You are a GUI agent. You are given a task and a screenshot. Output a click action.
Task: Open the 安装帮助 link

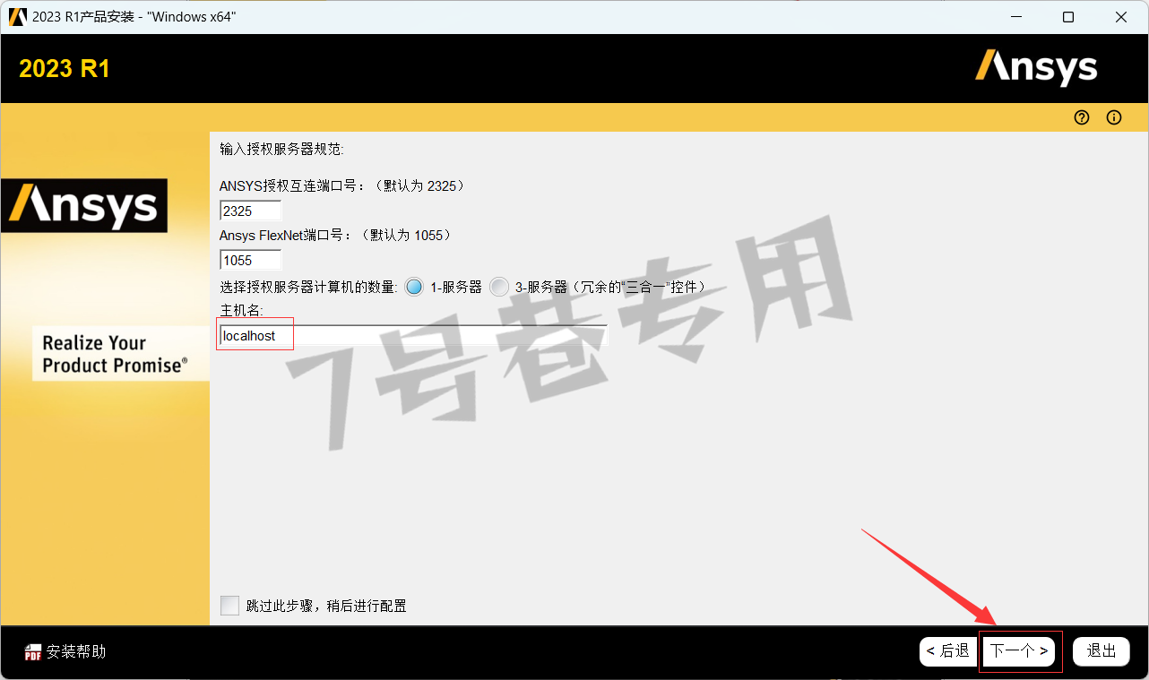(x=76, y=651)
